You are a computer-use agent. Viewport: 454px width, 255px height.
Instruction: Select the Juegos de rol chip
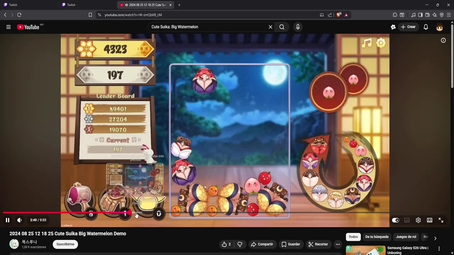coord(406,237)
